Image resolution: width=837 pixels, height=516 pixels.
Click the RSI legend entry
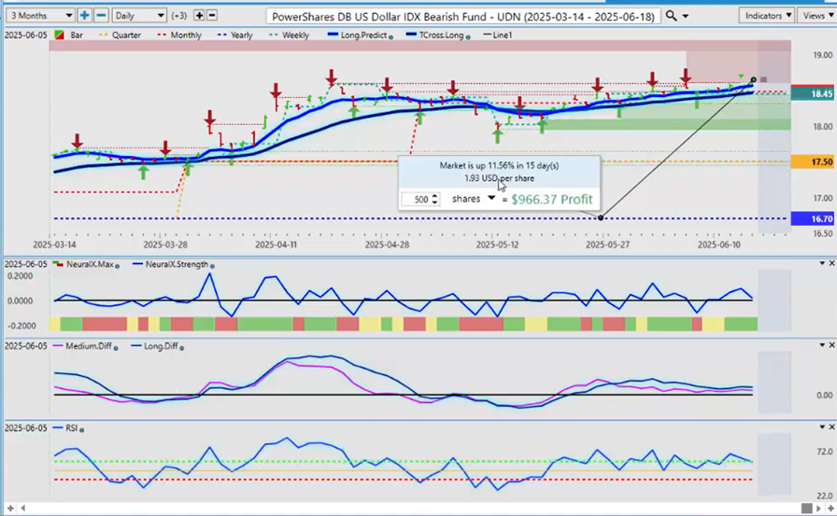click(65, 428)
